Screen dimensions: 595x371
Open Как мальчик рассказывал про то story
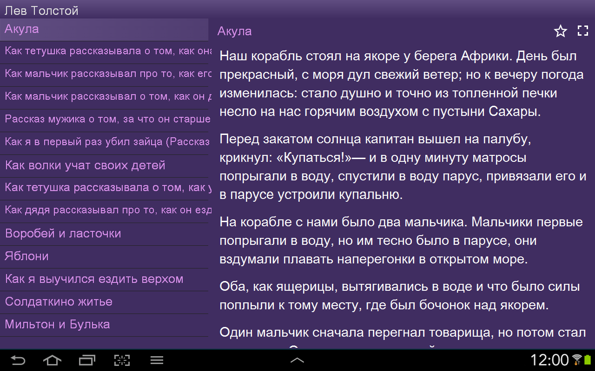point(104,75)
